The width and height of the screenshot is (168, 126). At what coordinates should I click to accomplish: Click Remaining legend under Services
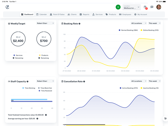[x=18, y=58]
